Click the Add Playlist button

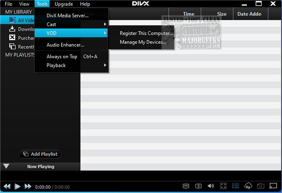[x=40, y=154]
